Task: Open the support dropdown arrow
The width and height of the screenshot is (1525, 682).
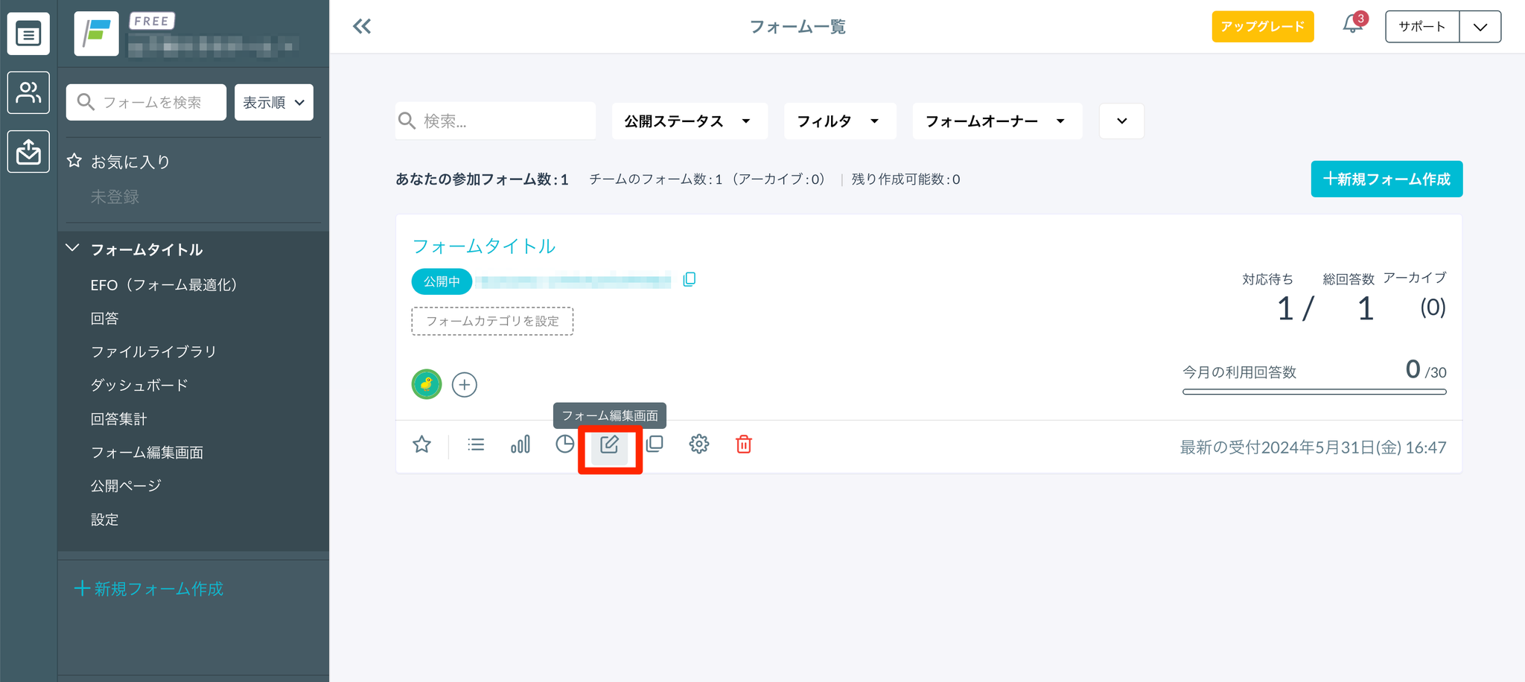Action: (1480, 27)
